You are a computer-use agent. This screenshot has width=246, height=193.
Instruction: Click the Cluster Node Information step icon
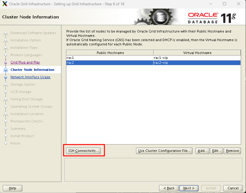click(x=6, y=70)
